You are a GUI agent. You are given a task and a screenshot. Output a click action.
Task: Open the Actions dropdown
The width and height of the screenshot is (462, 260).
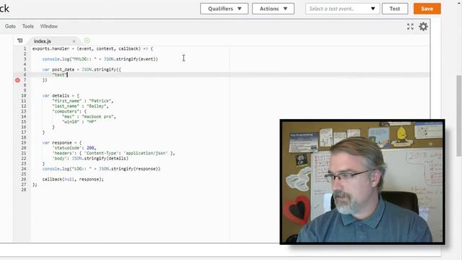(273, 9)
